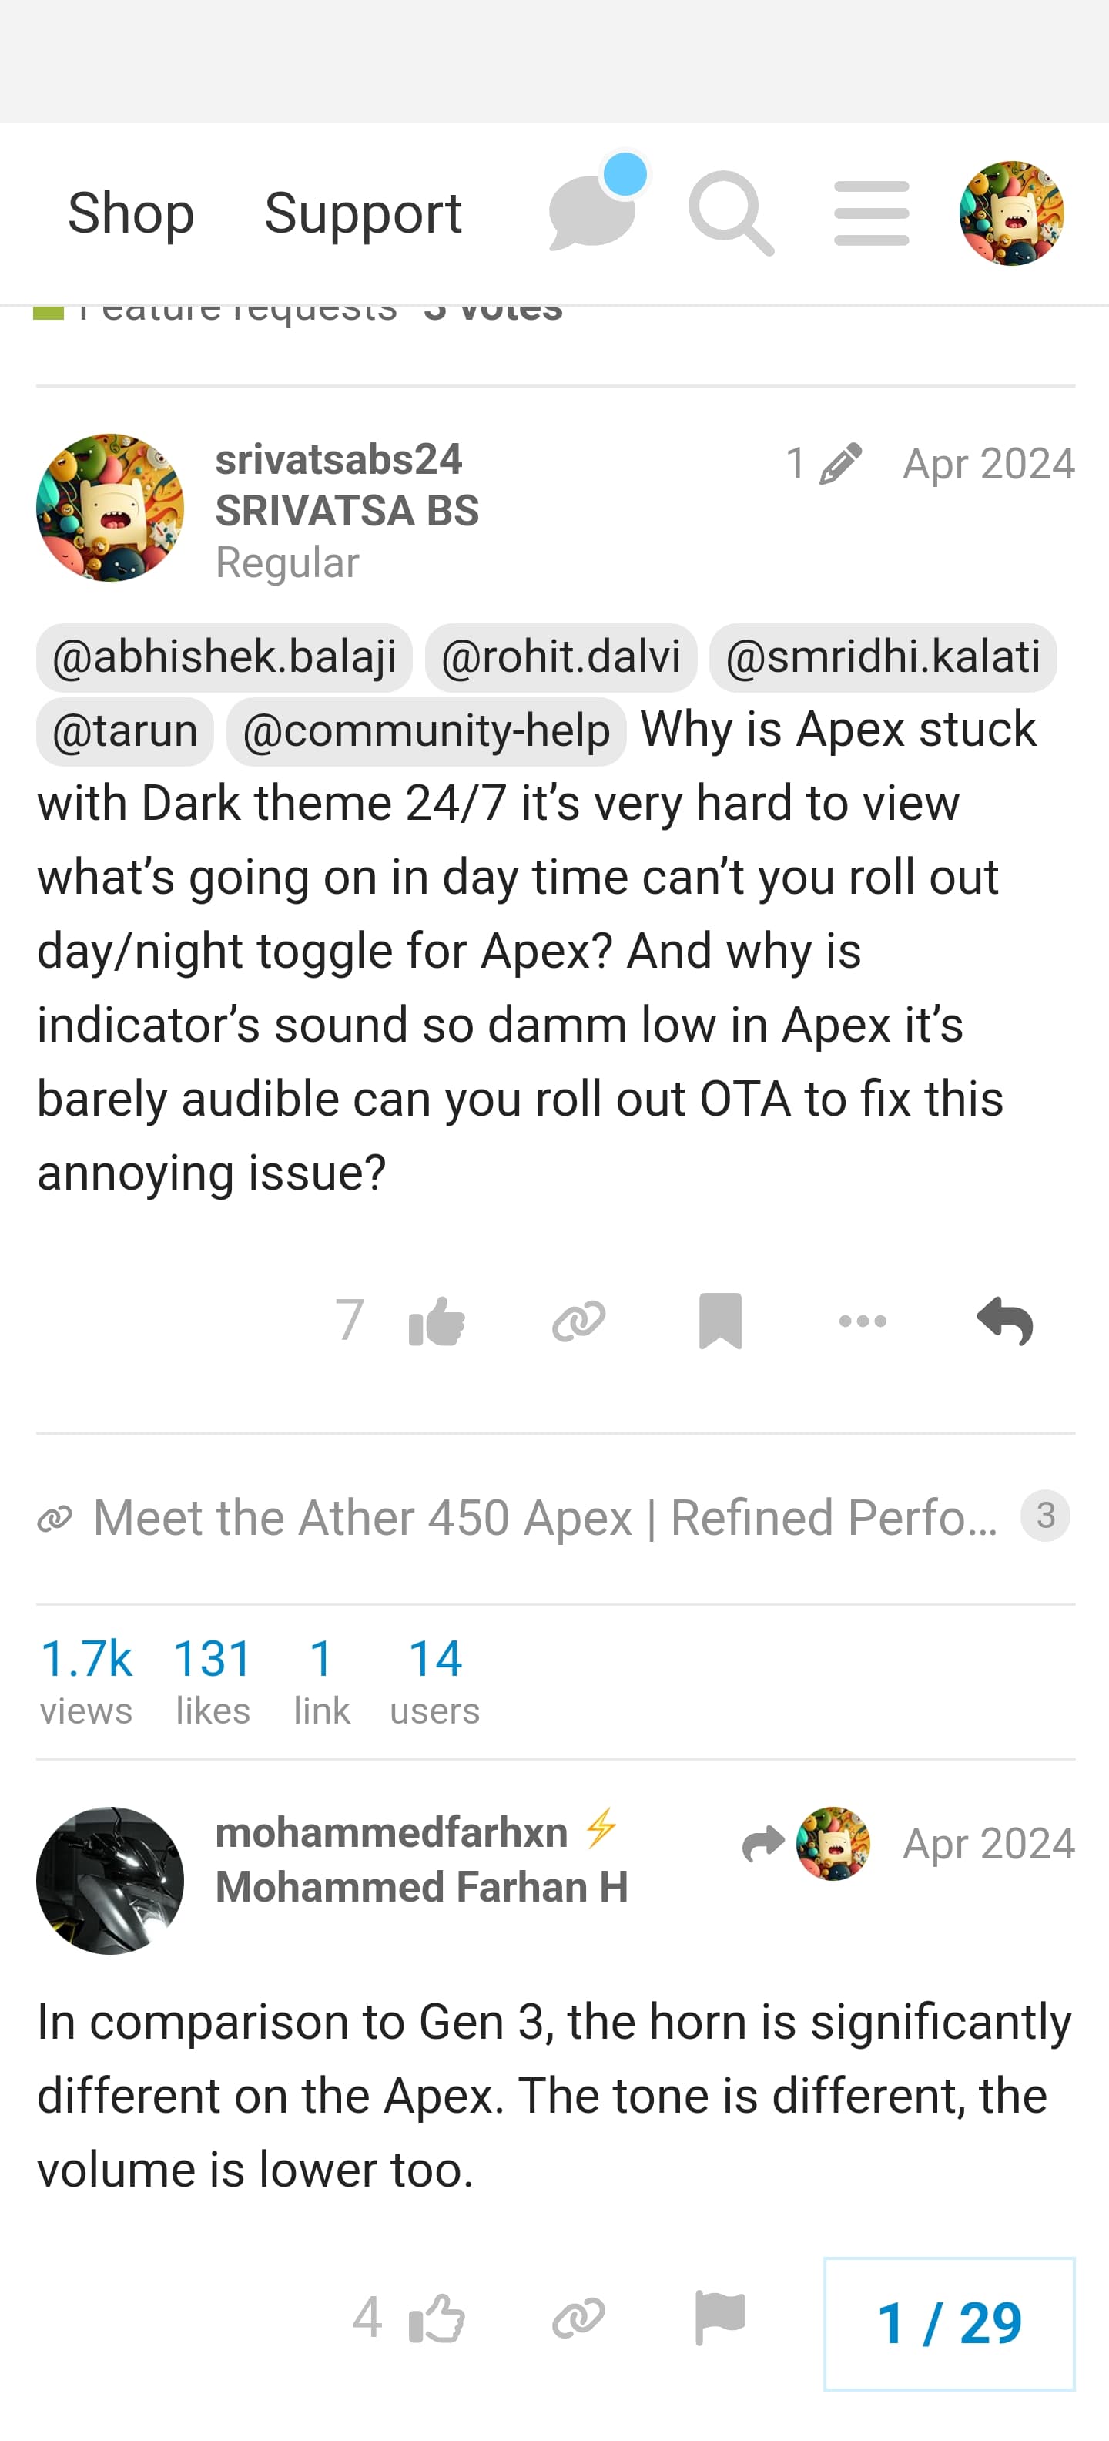Open the Support menu item
Viewport: 1109px width, 2441px height.
pyautogui.click(x=363, y=213)
